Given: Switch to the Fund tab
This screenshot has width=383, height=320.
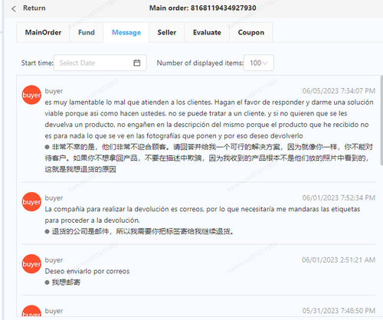Looking at the screenshot, I should click(x=87, y=32).
